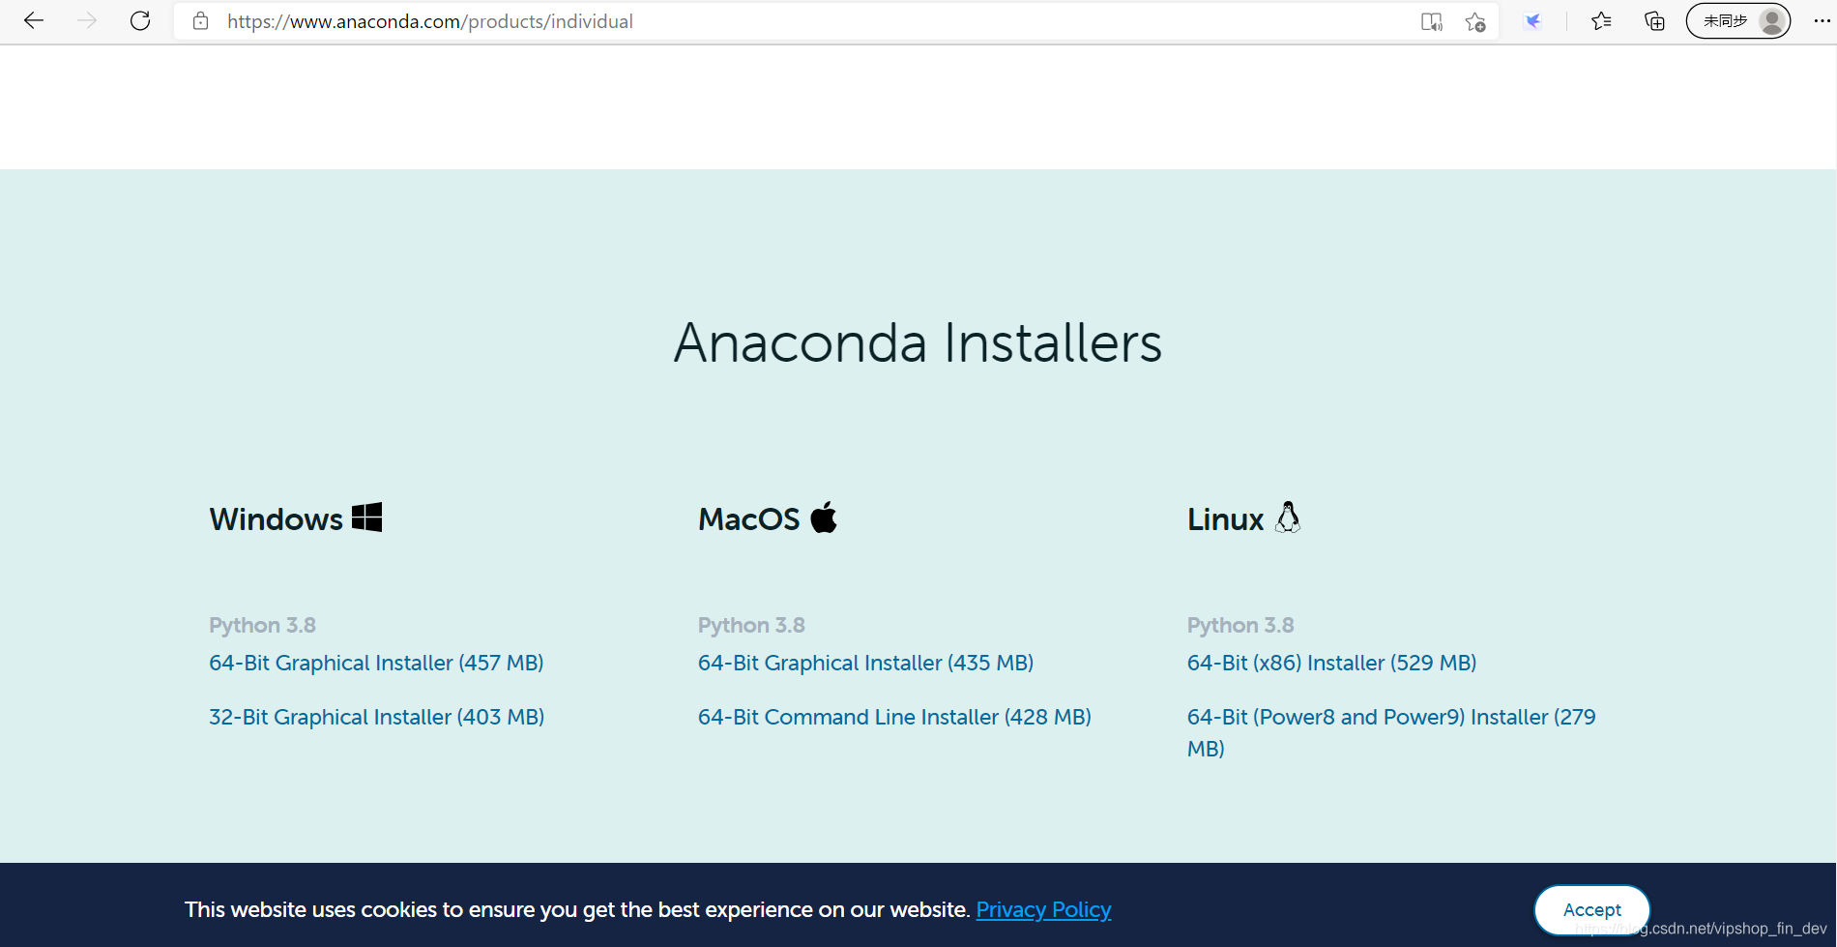The image size is (1837, 947).
Task: Download Linux Power8 and Power9 Installer
Action: click(1391, 732)
